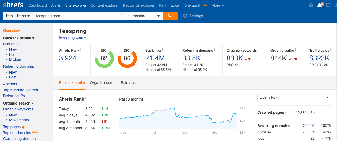
Task: Open the Live links dropdown
Action: pos(294,97)
